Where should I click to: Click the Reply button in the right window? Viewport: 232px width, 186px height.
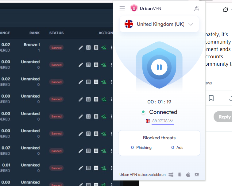pos(223,117)
